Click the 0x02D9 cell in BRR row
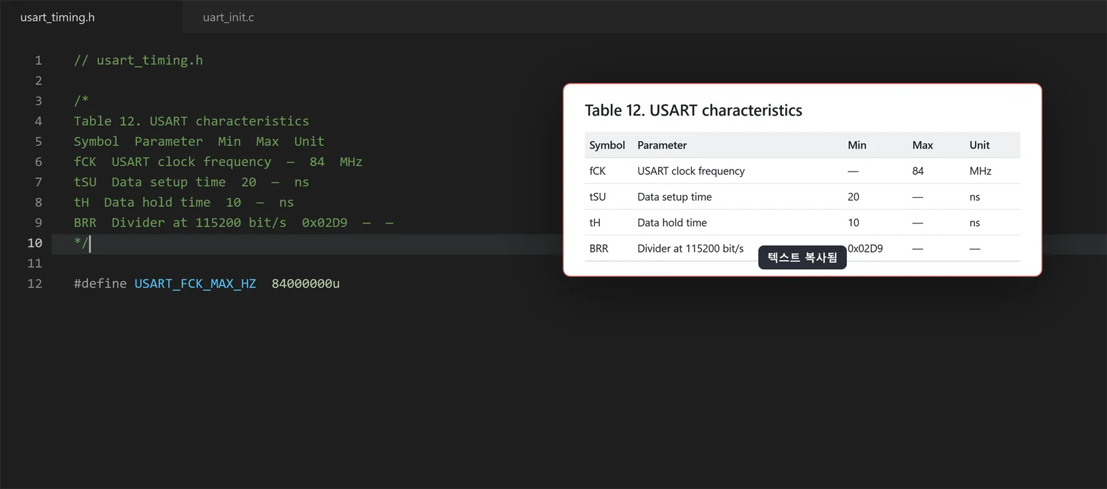Screen dimensions: 1107x489 [865, 248]
